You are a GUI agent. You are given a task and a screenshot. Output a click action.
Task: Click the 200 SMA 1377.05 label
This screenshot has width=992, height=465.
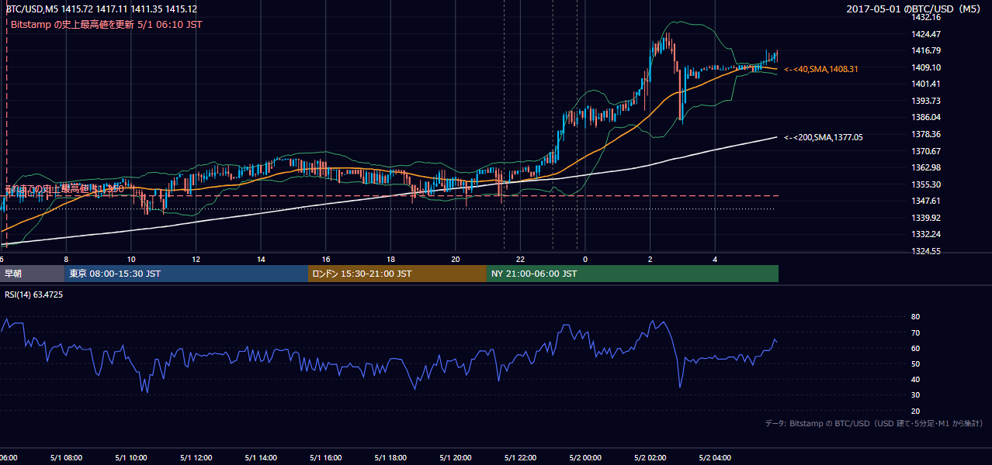[x=824, y=137]
